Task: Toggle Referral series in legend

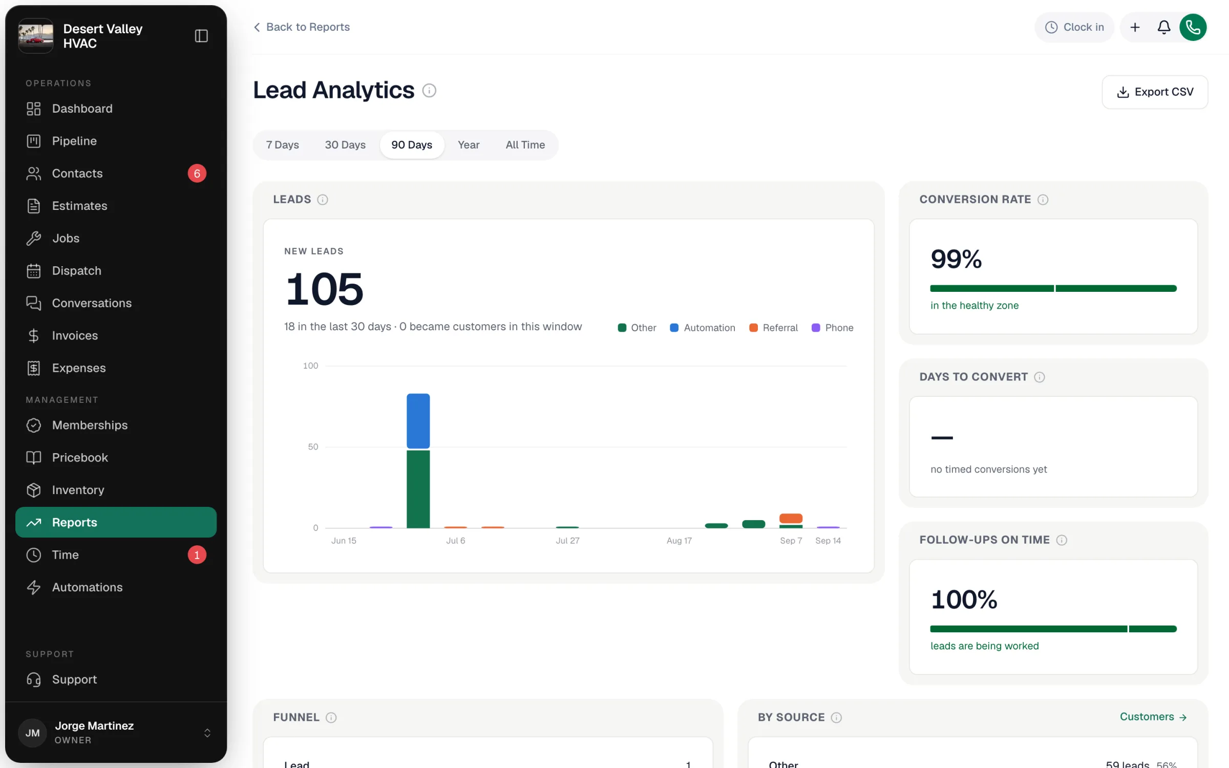Action: pyautogui.click(x=774, y=328)
